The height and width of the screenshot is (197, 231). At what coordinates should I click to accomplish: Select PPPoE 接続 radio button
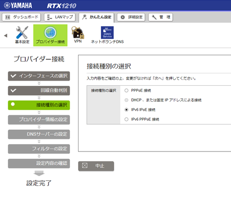127,90
